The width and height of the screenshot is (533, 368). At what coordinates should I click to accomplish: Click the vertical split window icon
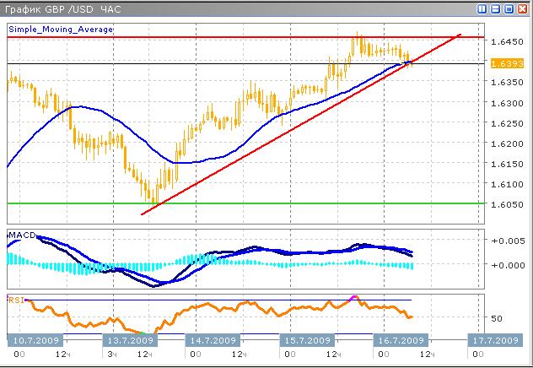tap(482, 8)
